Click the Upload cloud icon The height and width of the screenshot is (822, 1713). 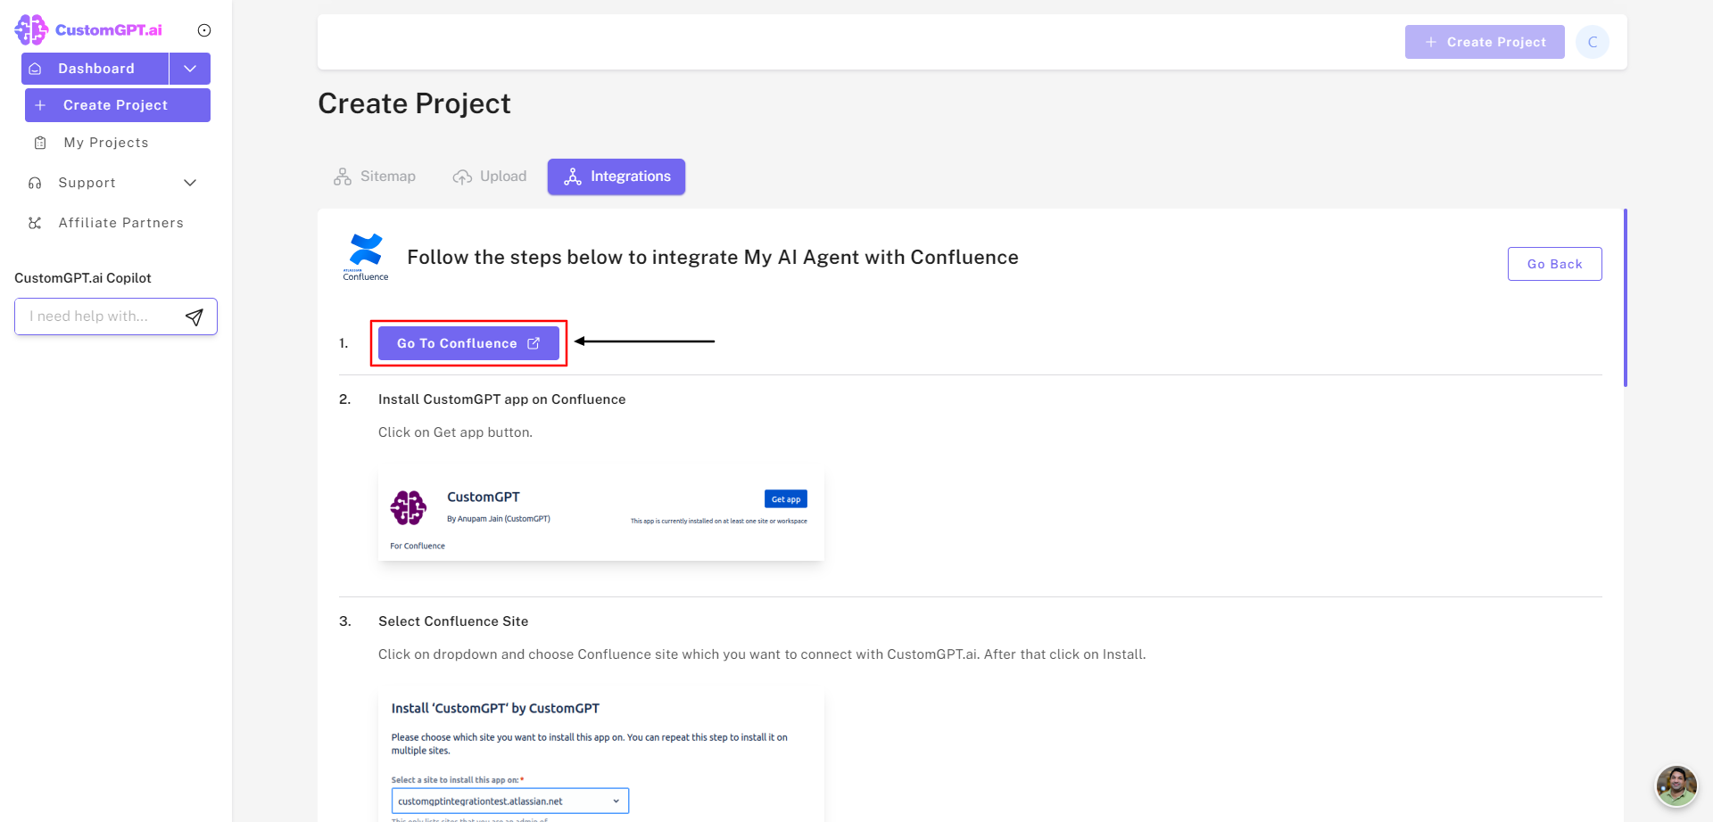(462, 177)
